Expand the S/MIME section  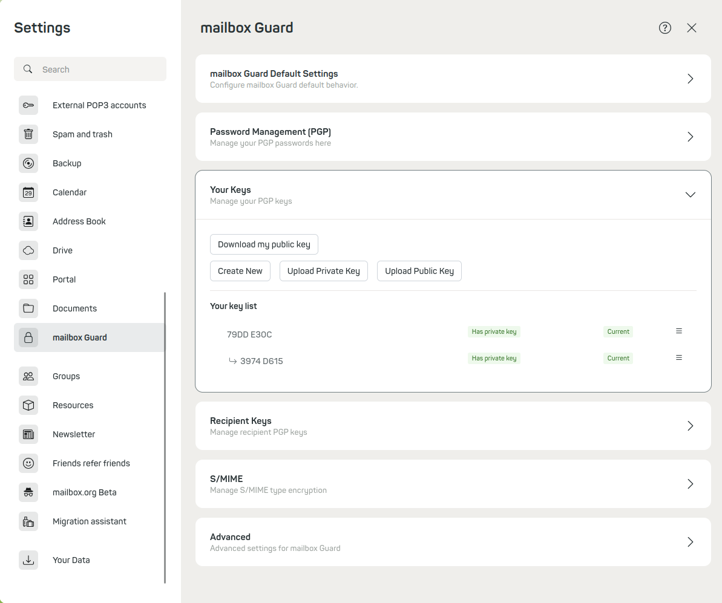tap(690, 484)
